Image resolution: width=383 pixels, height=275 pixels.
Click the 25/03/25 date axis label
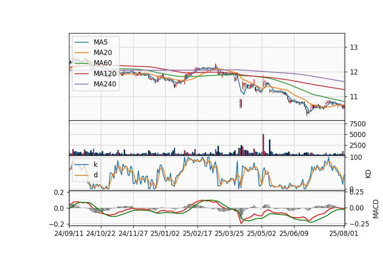229,234
